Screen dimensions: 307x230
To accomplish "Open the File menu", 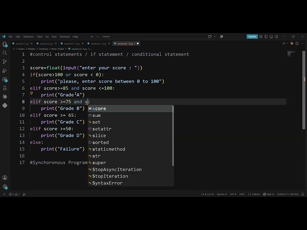I will 11,36.
